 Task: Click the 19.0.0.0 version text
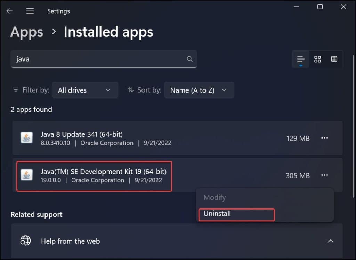(51, 180)
